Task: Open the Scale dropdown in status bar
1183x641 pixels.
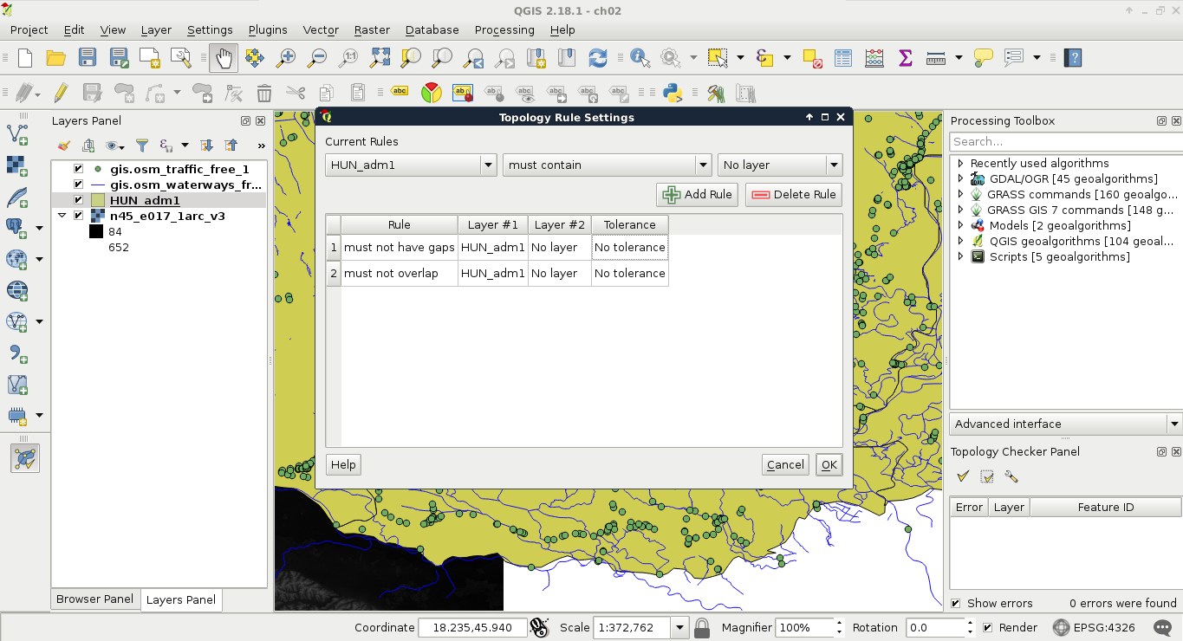Action: (679, 627)
